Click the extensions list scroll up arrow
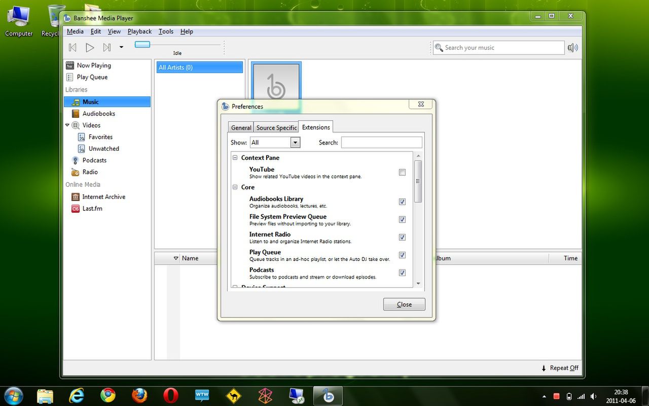The height and width of the screenshot is (406, 649). (x=418, y=155)
